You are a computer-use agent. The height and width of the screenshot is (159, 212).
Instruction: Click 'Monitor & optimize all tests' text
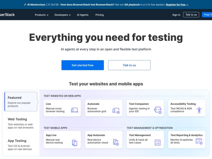point(182,141)
